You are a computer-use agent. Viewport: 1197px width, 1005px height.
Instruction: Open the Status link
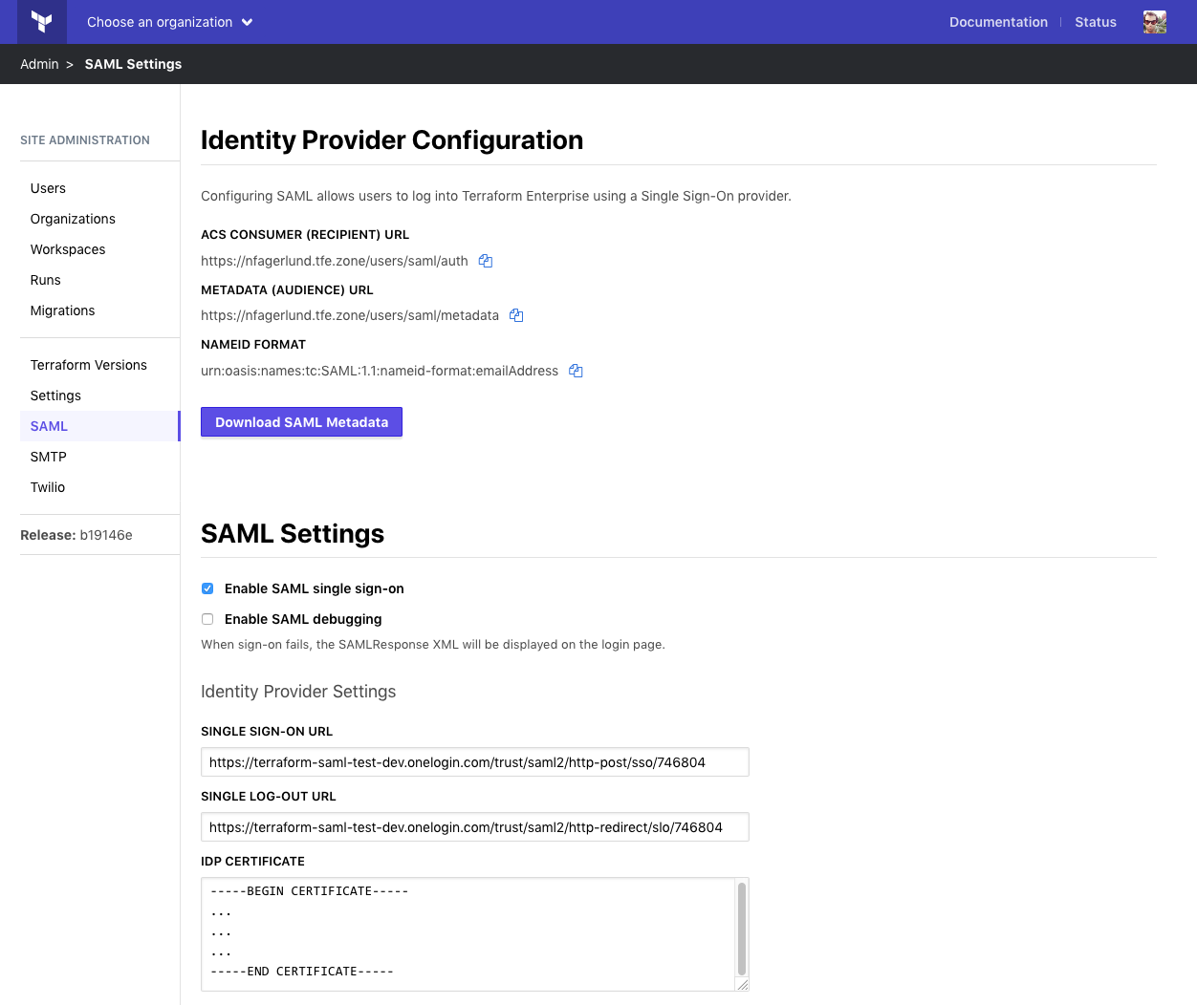(x=1096, y=22)
